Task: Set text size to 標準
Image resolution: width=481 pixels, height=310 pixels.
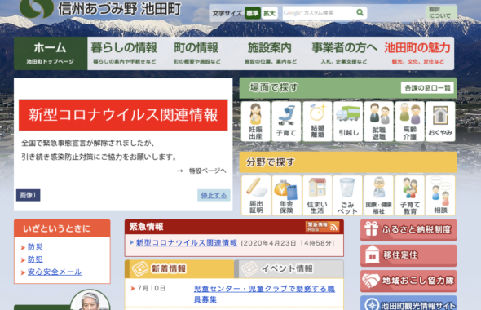Action: pos(253,13)
